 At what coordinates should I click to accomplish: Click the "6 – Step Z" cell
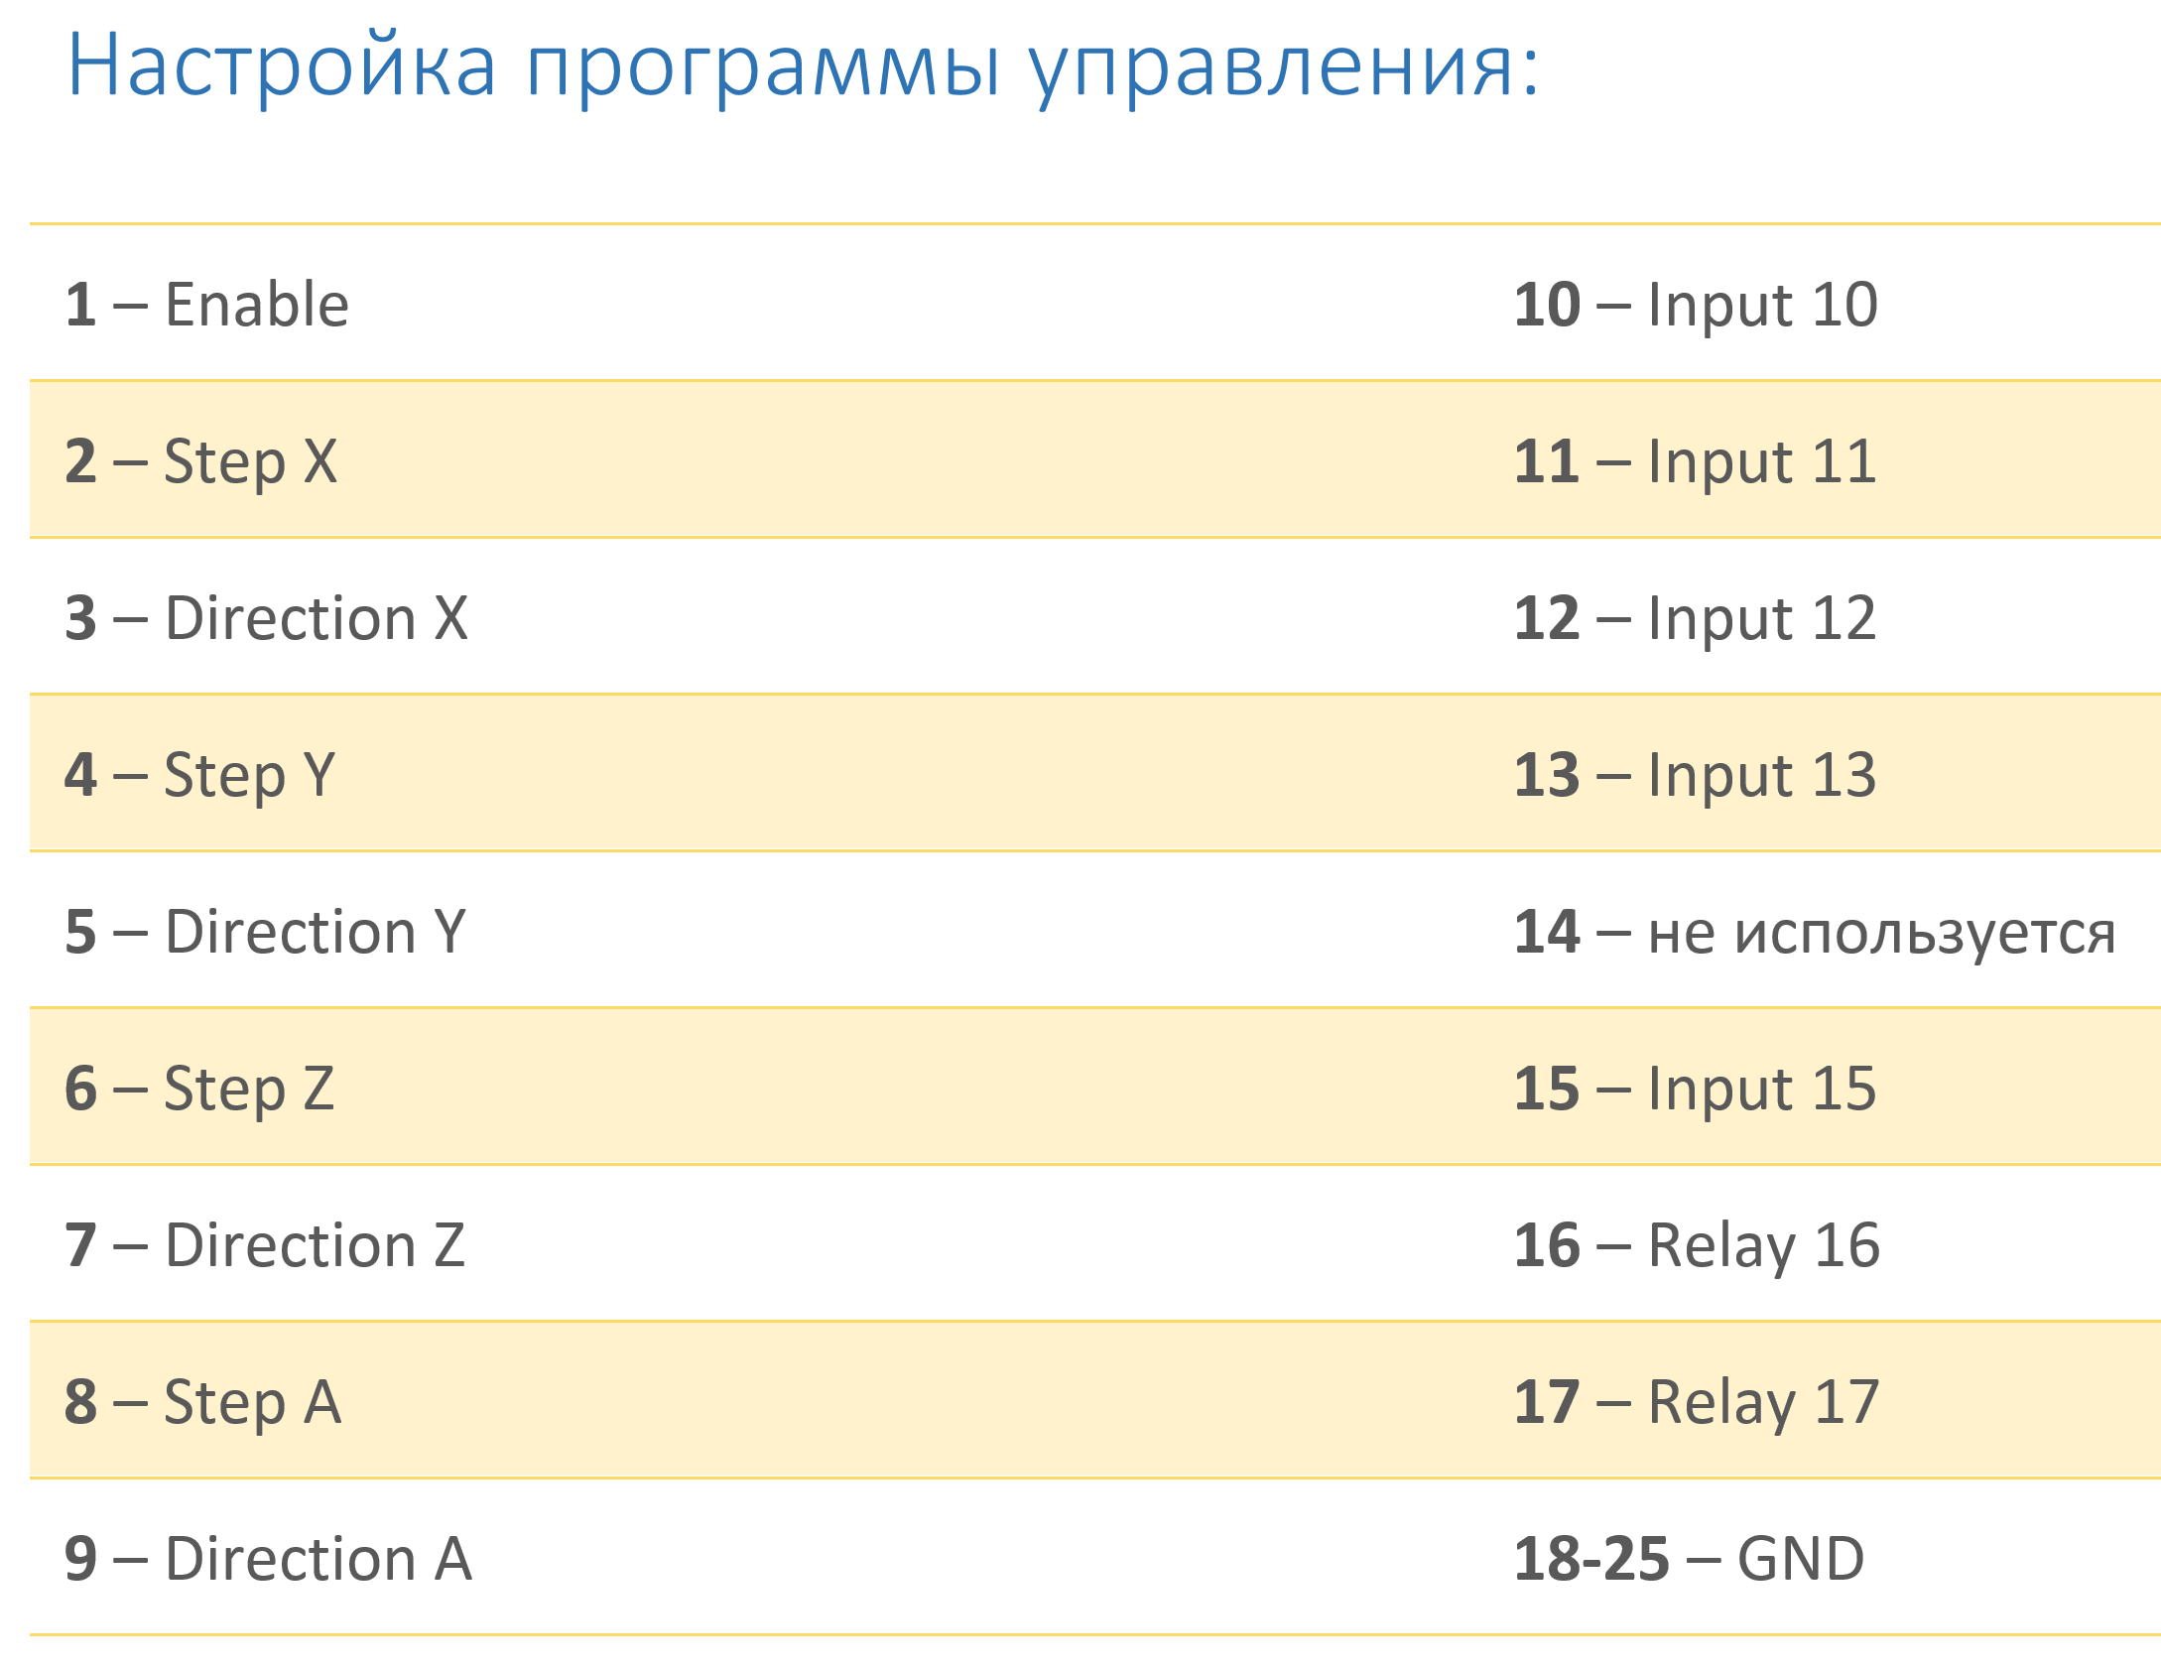(199, 1089)
